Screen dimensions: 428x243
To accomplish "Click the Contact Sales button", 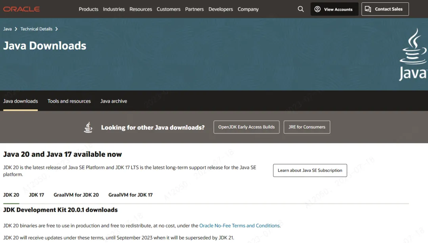I will pyautogui.click(x=385, y=9).
